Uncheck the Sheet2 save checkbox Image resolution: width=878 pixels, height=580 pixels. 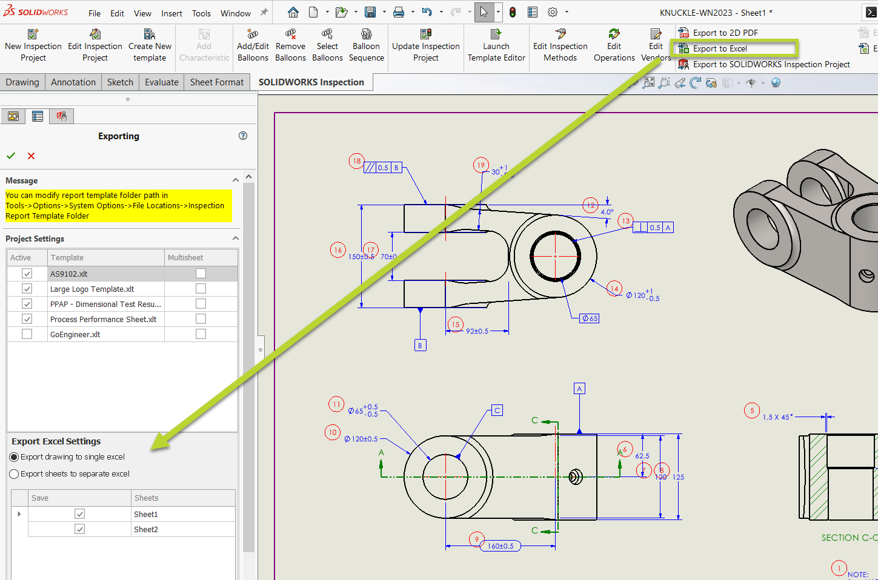click(79, 529)
